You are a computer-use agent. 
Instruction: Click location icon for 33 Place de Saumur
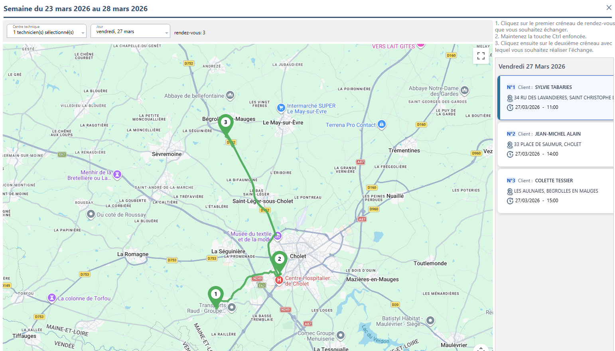[510, 144]
